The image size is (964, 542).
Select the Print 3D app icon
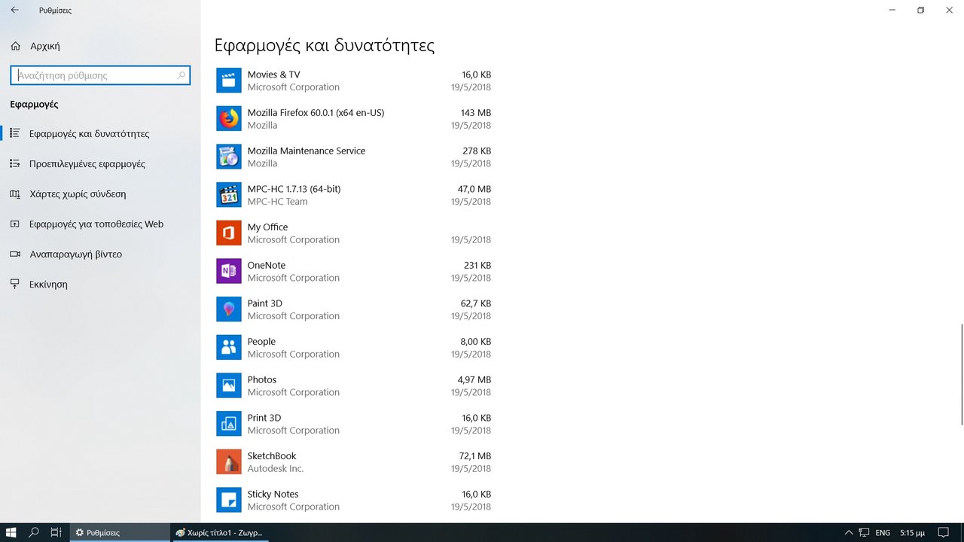229,424
